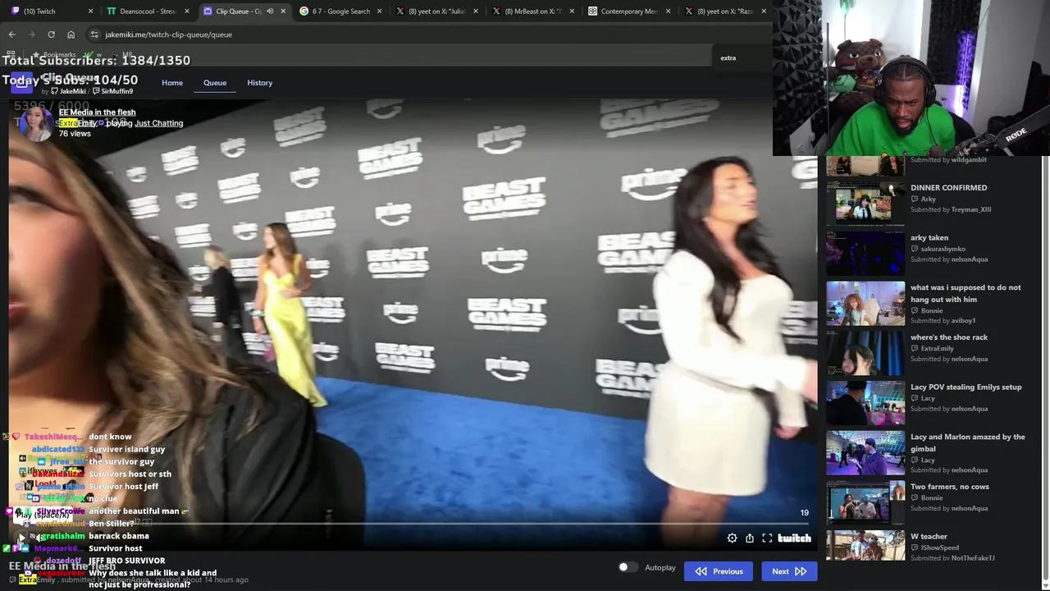Click 'what was i supposed to do not hang out with him' title

tap(966, 293)
